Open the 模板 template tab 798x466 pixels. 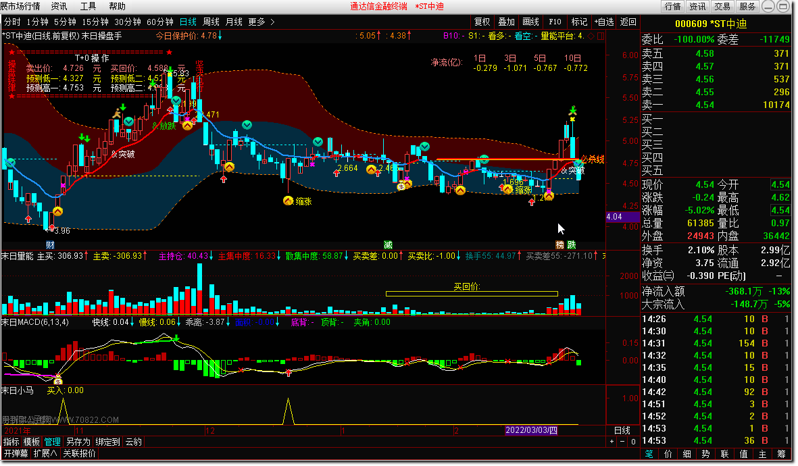(32, 442)
